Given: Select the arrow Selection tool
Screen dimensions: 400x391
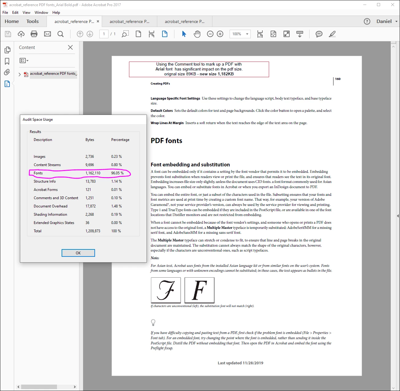Looking at the screenshot, I should click(x=184, y=34).
